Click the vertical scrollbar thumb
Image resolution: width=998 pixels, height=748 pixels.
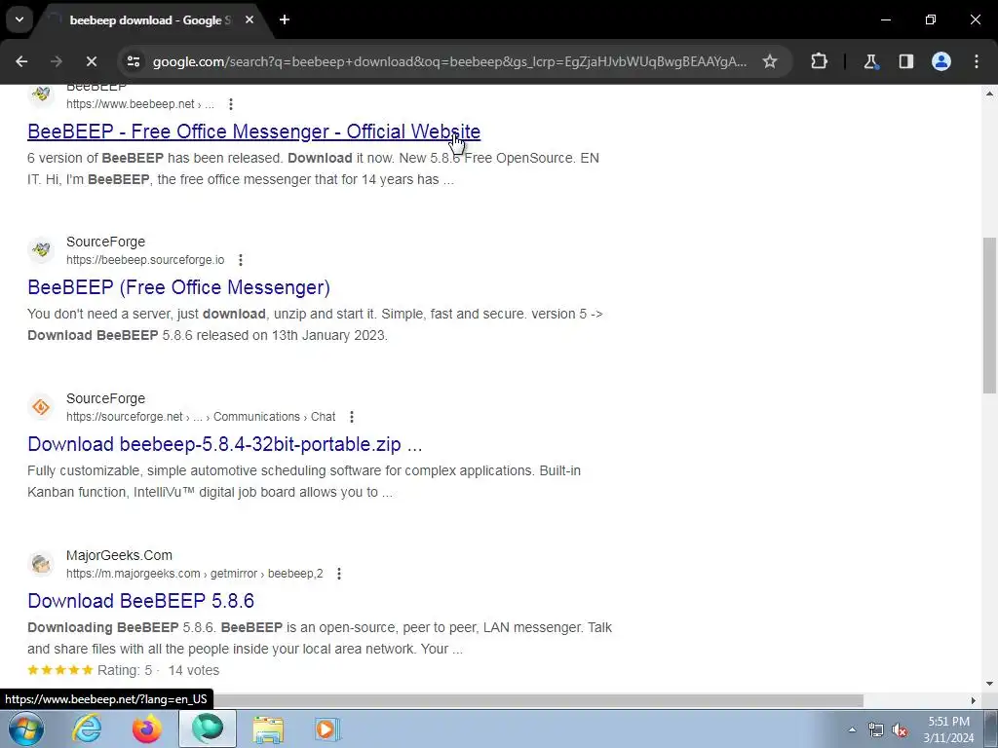pyautogui.click(x=989, y=316)
